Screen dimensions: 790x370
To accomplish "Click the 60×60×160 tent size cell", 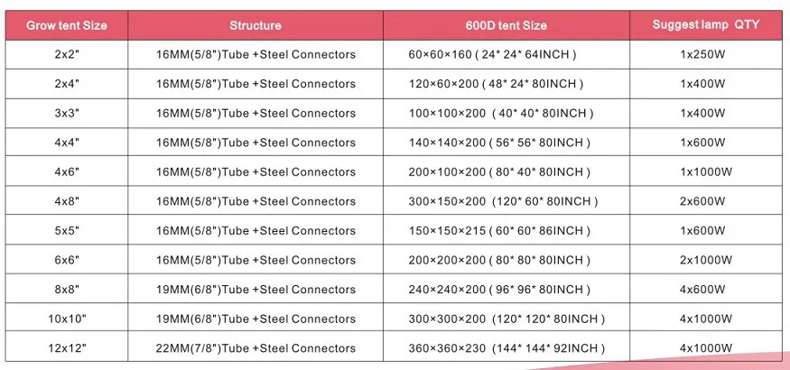I will [492, 55].
